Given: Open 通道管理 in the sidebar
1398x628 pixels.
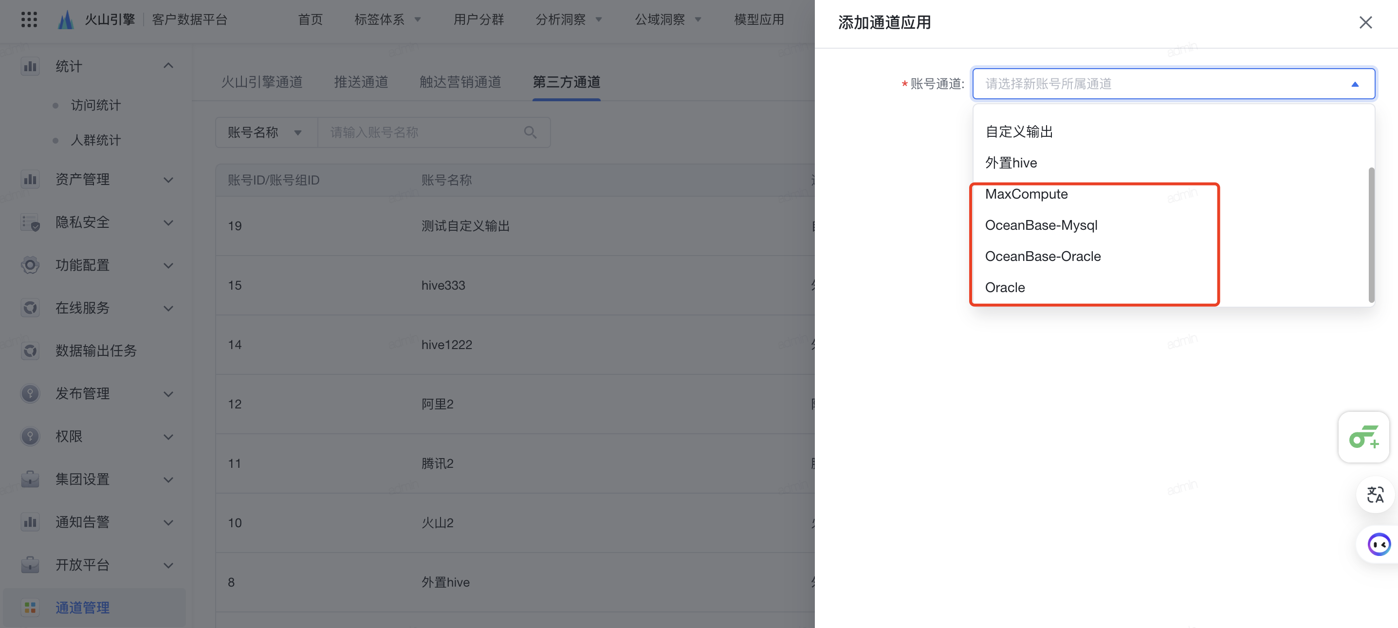Looking at the screenshot, I should [82, 608].
